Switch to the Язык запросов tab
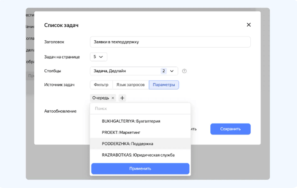The width and height of the screenshot is (297, 188). 131,85
